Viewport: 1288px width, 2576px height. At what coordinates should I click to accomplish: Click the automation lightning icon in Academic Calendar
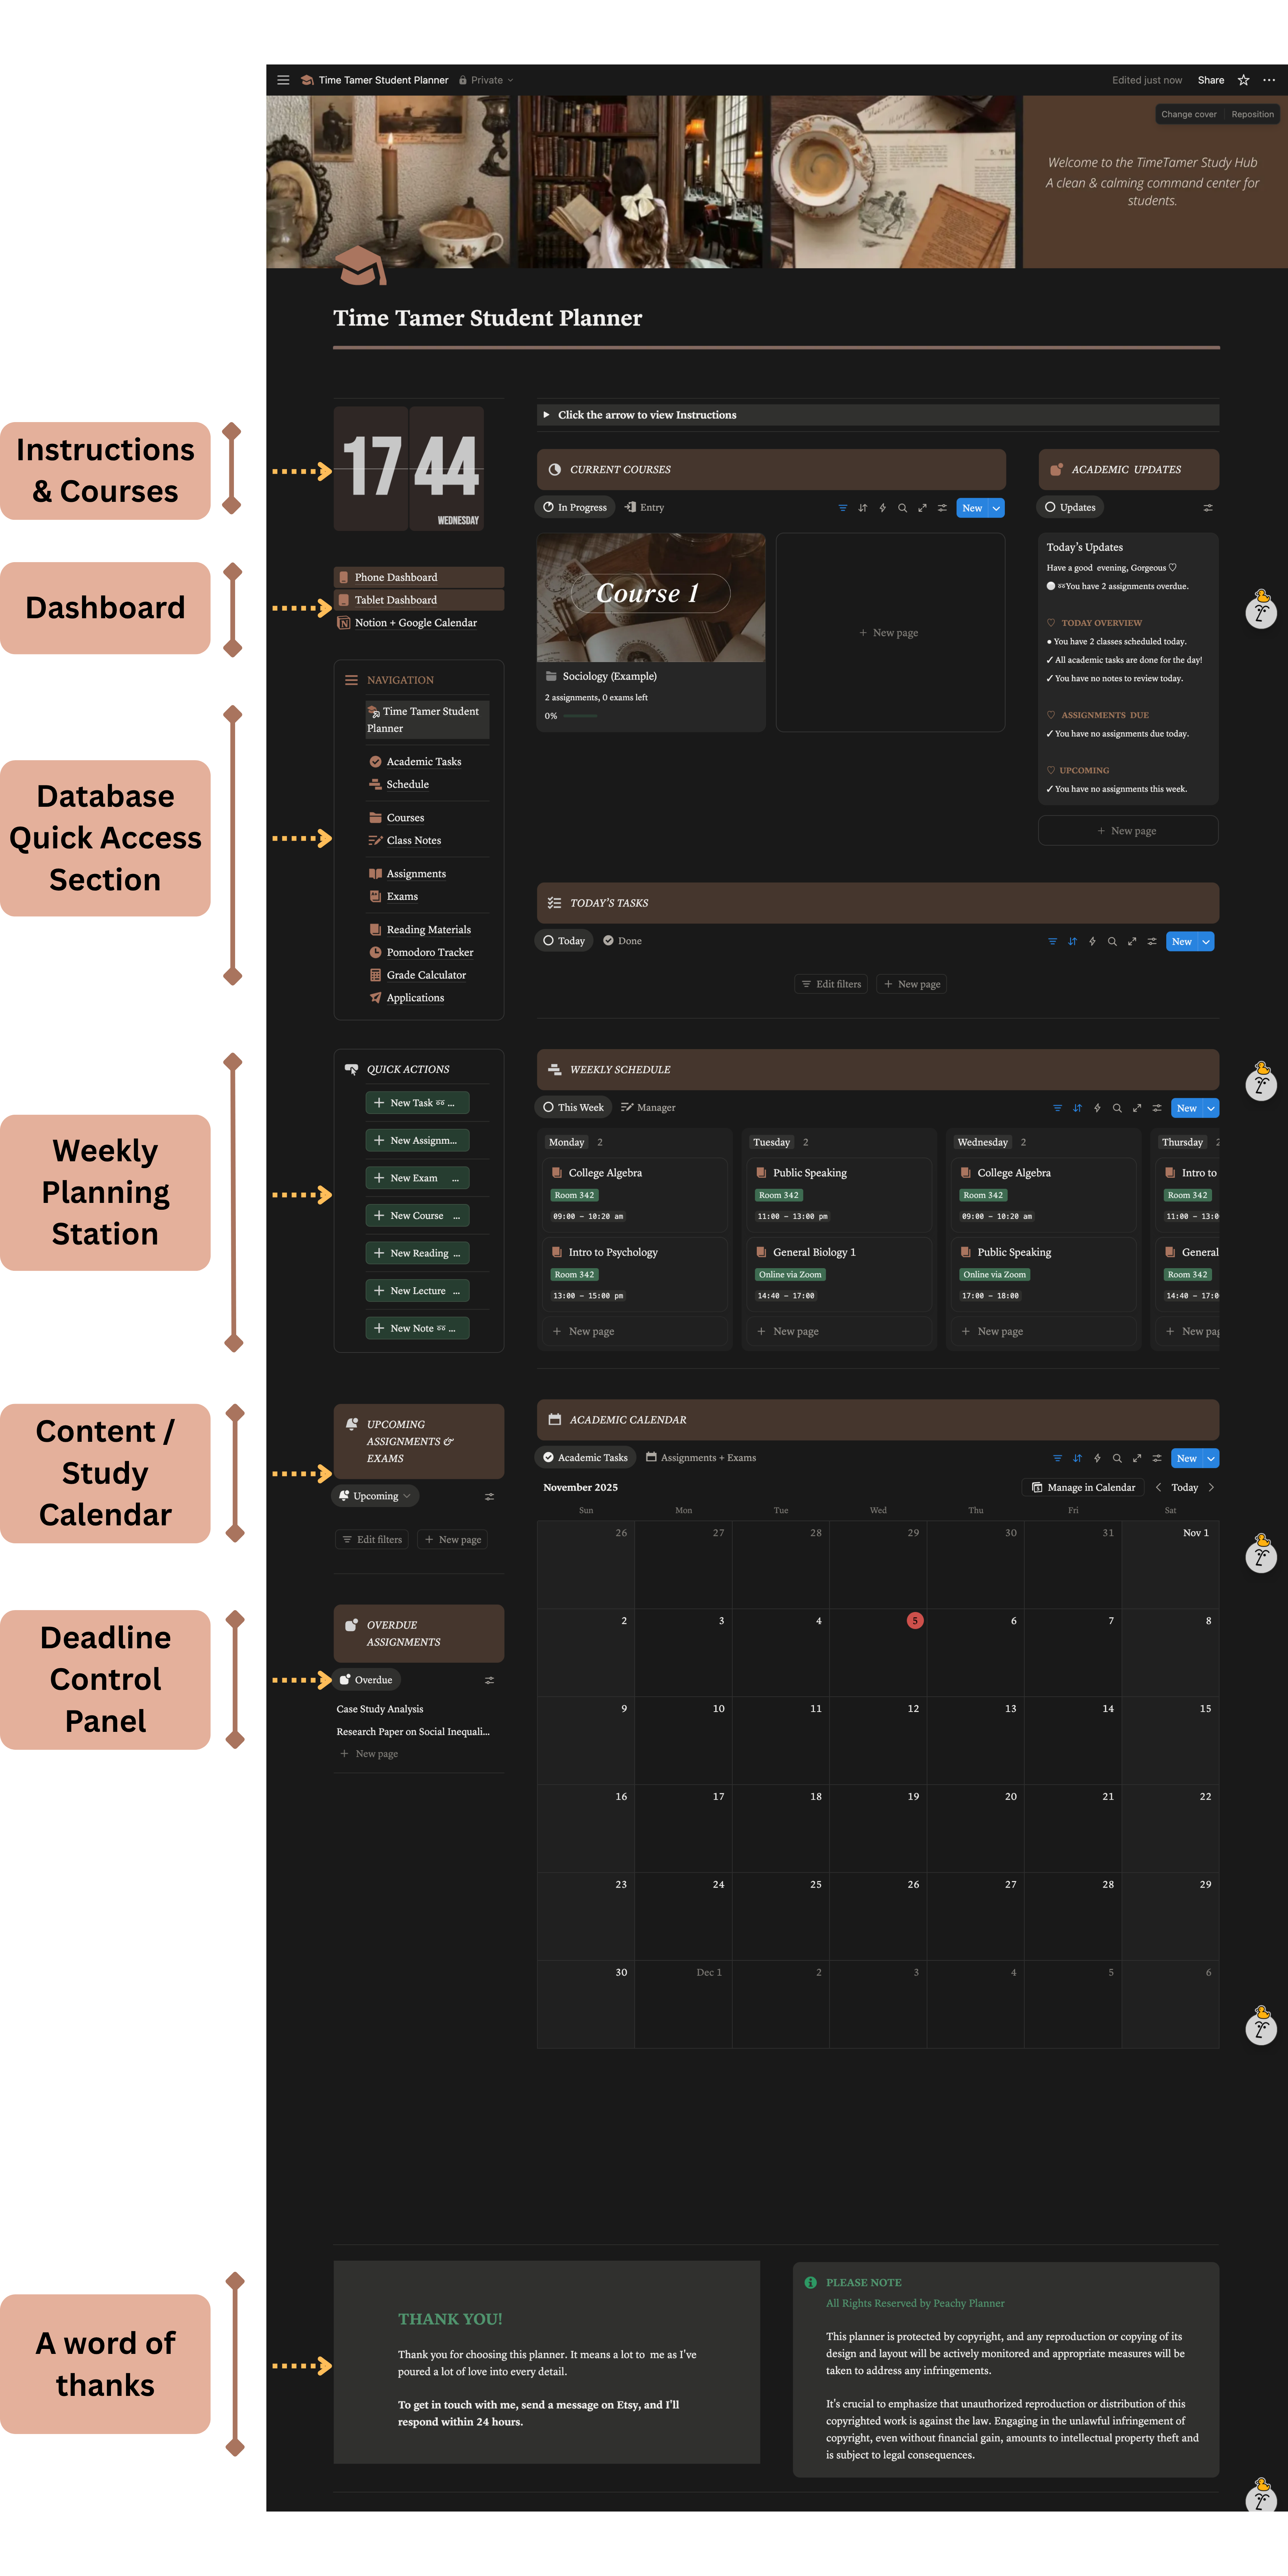click(1097, 1458)
